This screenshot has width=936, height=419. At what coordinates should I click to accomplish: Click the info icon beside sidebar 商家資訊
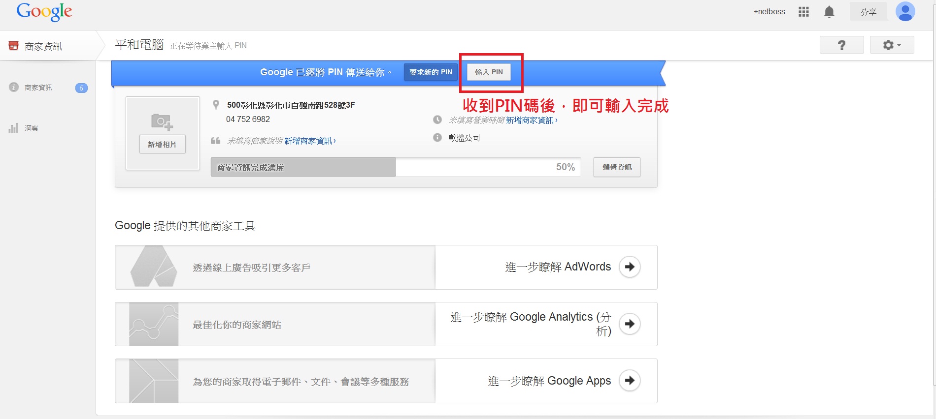14,87
